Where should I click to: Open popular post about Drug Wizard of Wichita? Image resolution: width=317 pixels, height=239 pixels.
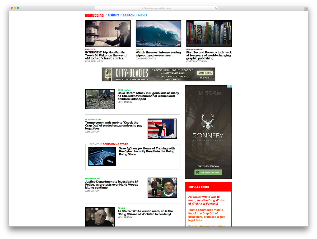tap(207, 200)
